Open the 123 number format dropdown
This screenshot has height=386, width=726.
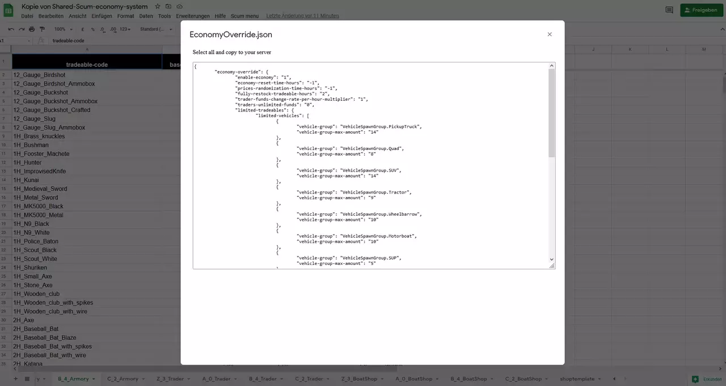click(x=125, y=29)
